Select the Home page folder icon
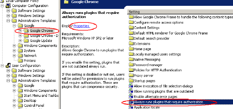The width and height of the screenshot is (233, 109). (x=131, y=49)
